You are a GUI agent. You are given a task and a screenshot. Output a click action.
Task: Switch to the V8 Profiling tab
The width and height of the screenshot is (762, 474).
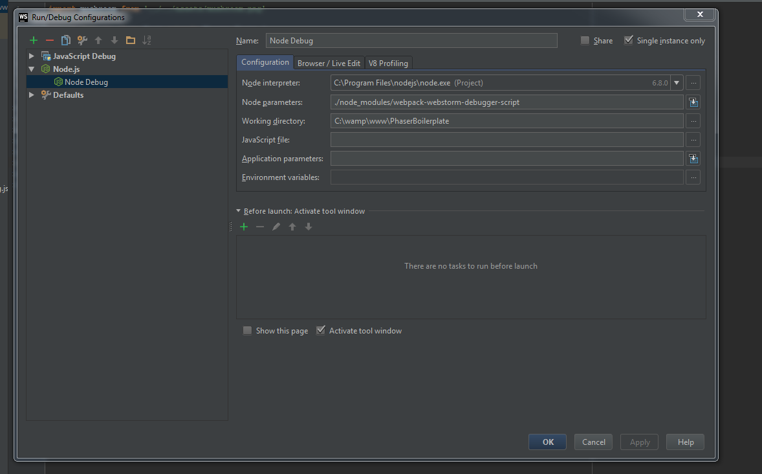(x=388, y=63)
